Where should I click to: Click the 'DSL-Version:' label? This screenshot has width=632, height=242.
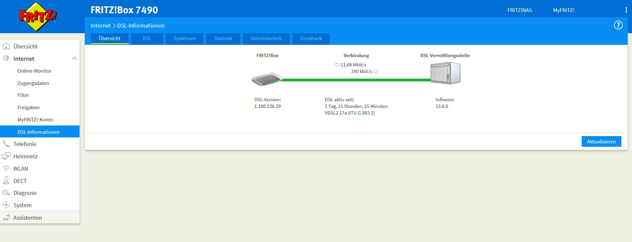coord(268,100)
